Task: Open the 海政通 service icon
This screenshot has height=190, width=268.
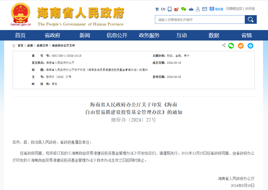Action: pos(215,9)
